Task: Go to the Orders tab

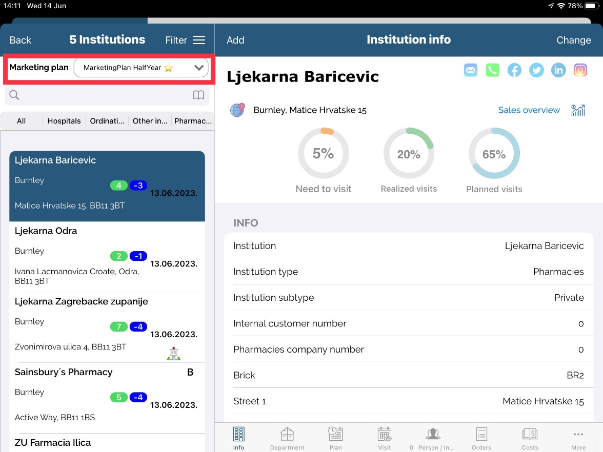Action: tap(481, 438)
